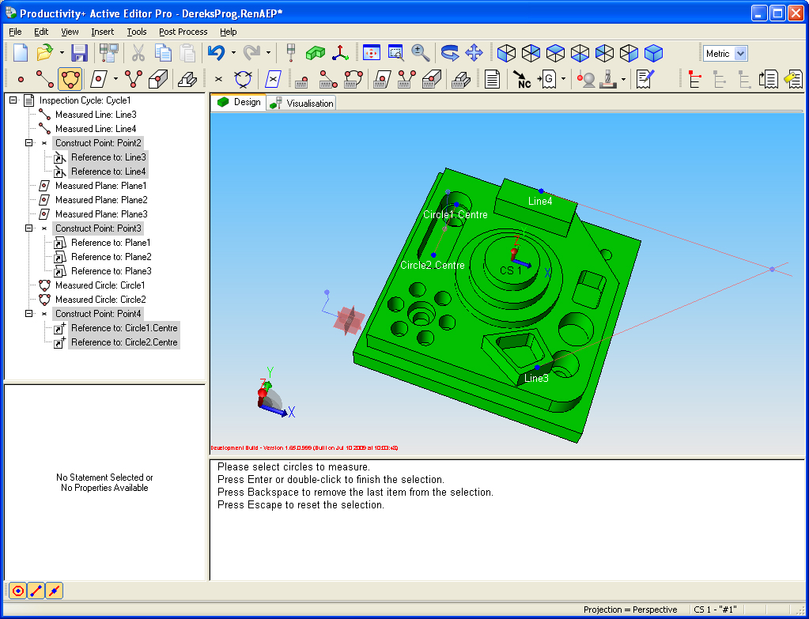Click the NC post-process arrow icon
This screenshot has height=619, width=809.
[x=522, y=79]
